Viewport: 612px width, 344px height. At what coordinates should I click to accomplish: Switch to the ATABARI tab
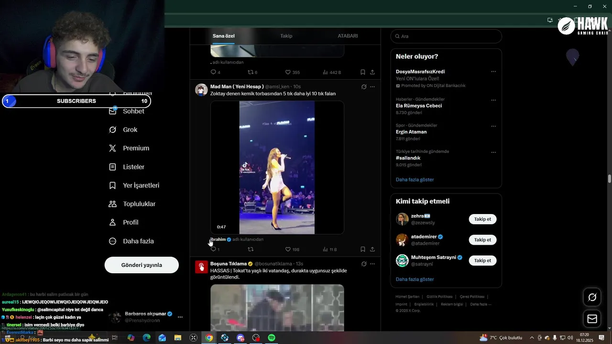[348, 36]
